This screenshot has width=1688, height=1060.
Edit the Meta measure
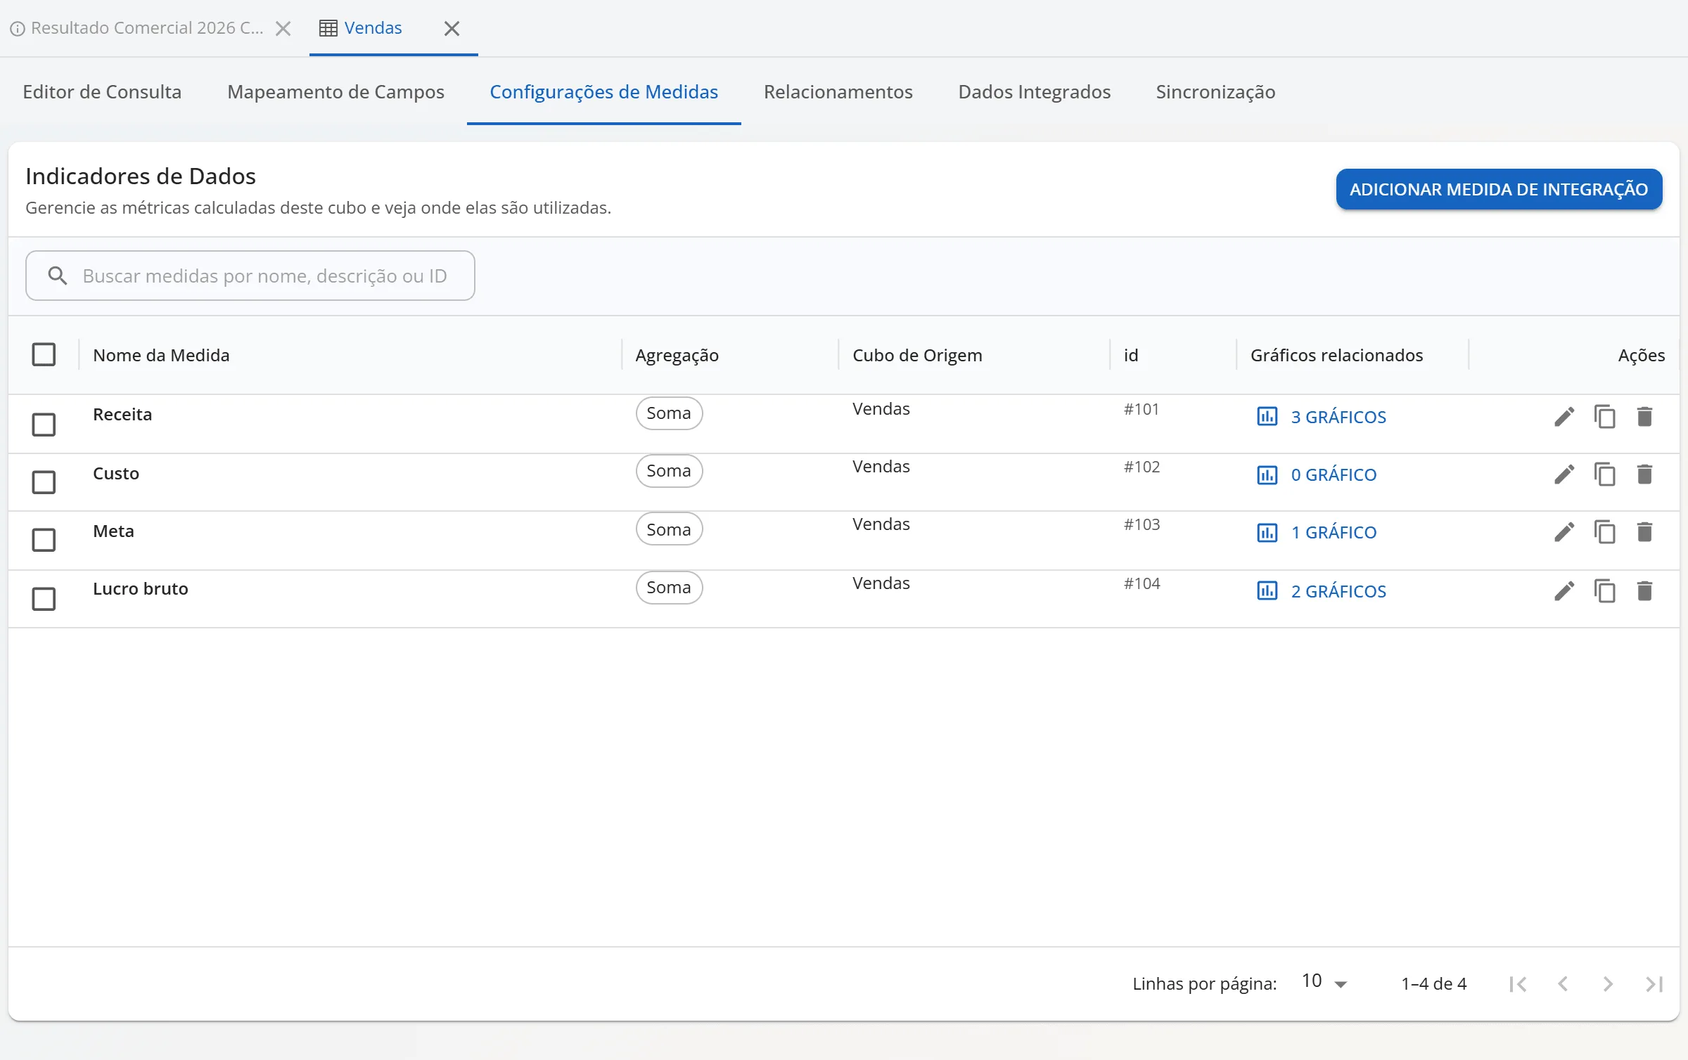coord(1564,532)
